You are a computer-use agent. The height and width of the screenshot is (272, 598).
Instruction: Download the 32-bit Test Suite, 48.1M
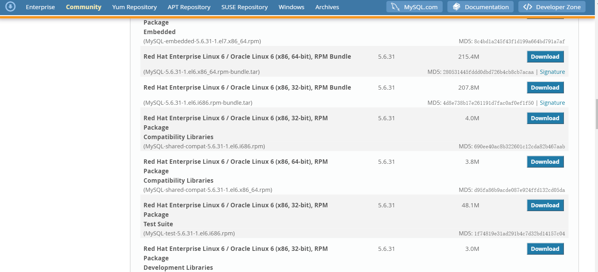545,205
